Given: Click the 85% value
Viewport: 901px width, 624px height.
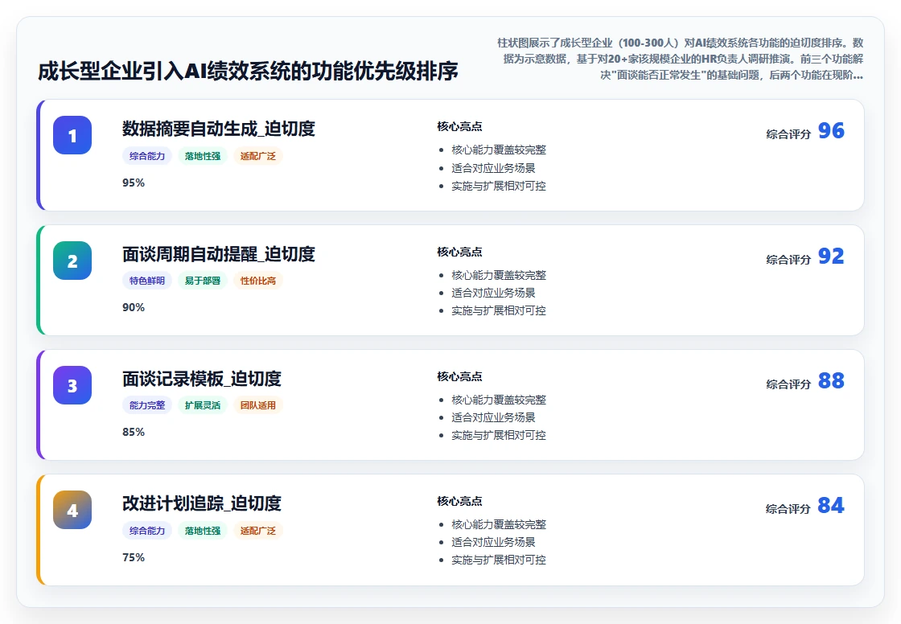Looking at the screenshot, I should tap(134, 432).
